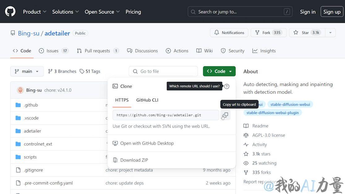
Task: Open the chore: v24.1.0 commit message
Action: pos(58,90)
